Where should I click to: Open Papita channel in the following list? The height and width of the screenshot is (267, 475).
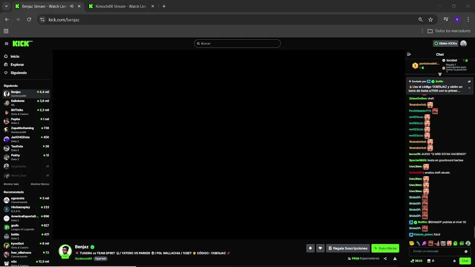click(x=26, y=121)
